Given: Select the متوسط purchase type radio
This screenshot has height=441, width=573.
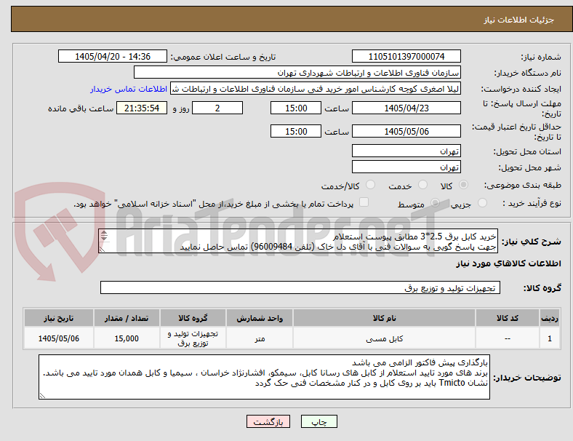Looking at the screenshot, I should pyautogui.click(x=435, y=202).
